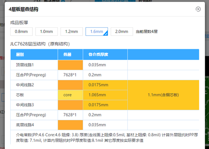Select 2.0mm board thickness

122,32
